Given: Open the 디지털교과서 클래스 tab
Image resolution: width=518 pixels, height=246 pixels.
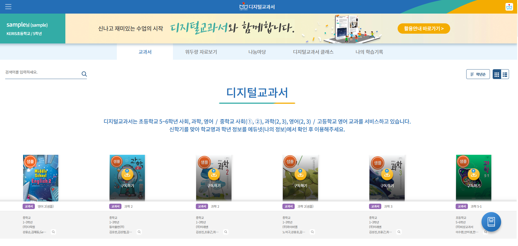Looking at the screenshot, I should (313, 52).
